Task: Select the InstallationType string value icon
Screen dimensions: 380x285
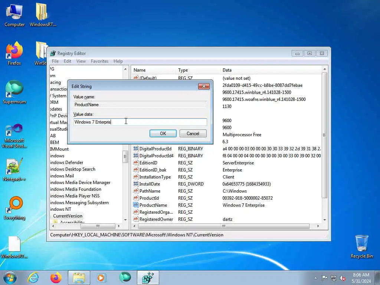Action: pos(136,177)
